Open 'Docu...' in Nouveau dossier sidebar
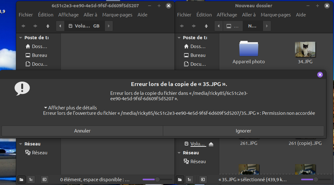334x185 pixels. pos(195,64)
